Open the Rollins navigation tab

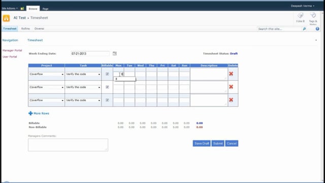[25, 28]
